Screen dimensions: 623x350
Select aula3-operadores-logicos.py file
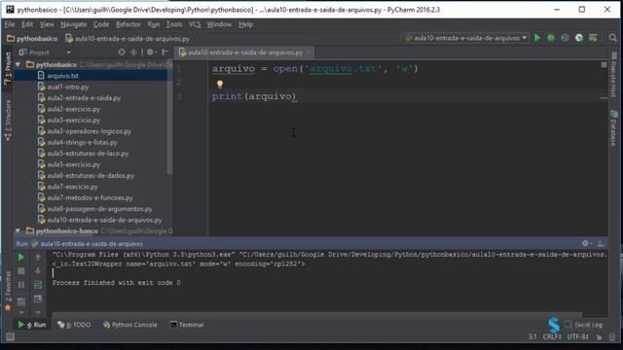click(89, 131)
